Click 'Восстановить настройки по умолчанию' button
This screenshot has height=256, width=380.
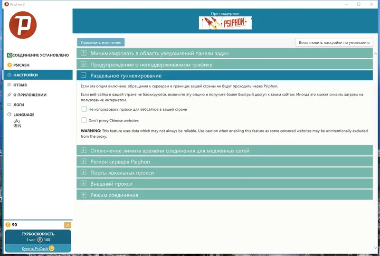coord(334,42)
